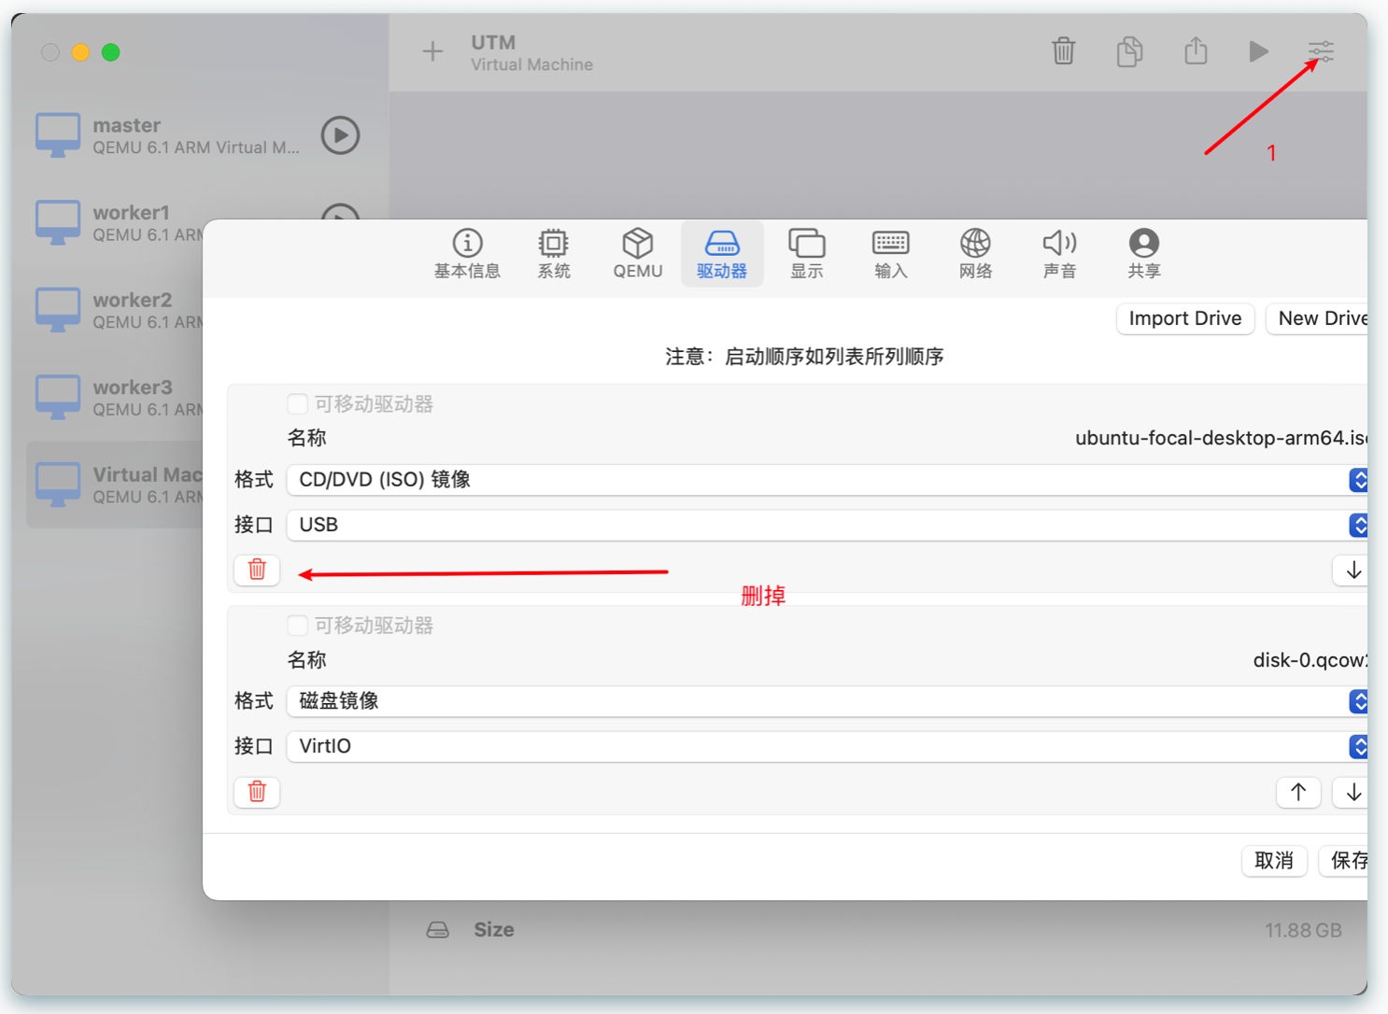Open the 接口 dropdown showing USB

1358,525
